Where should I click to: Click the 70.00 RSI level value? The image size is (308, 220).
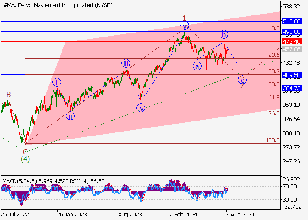point(290,187)
